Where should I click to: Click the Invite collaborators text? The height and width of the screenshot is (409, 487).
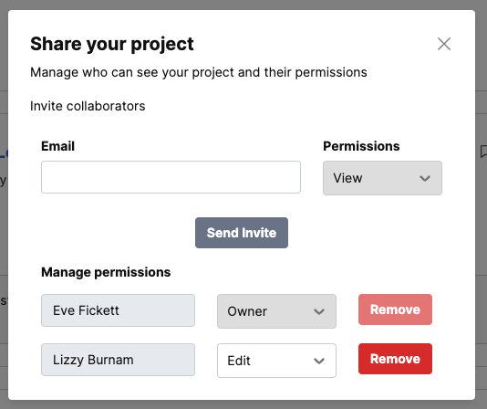(x=88, y=106)
